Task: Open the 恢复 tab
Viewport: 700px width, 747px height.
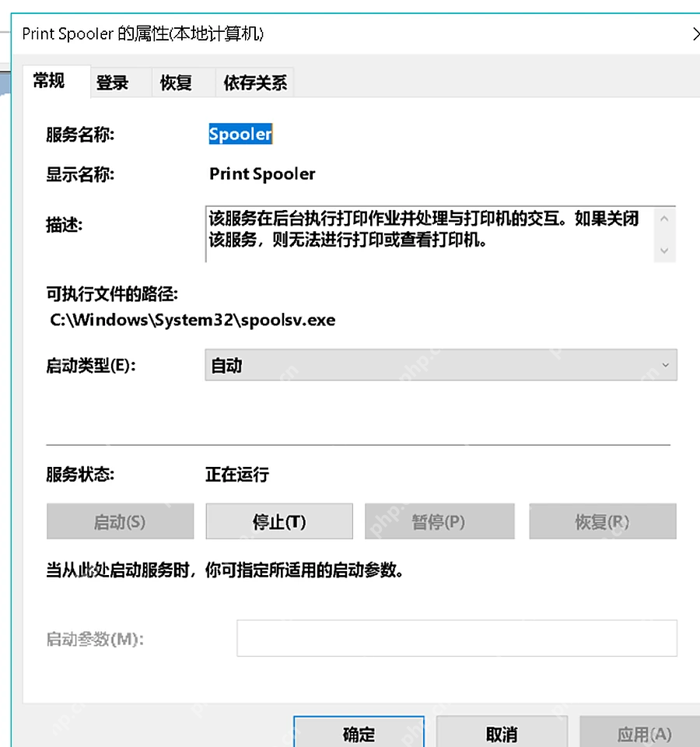Action: click(x=184, y=83)
